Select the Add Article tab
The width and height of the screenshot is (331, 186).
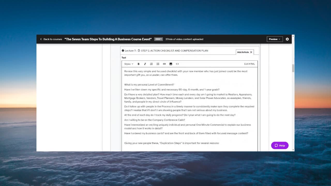click(x=243, y=52)
